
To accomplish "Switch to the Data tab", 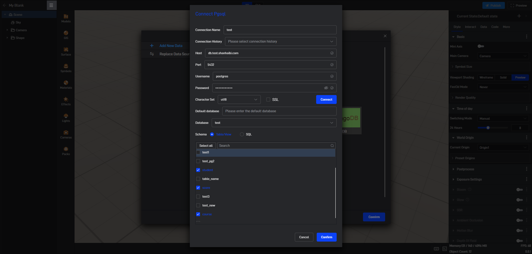I will click(484, 27).
